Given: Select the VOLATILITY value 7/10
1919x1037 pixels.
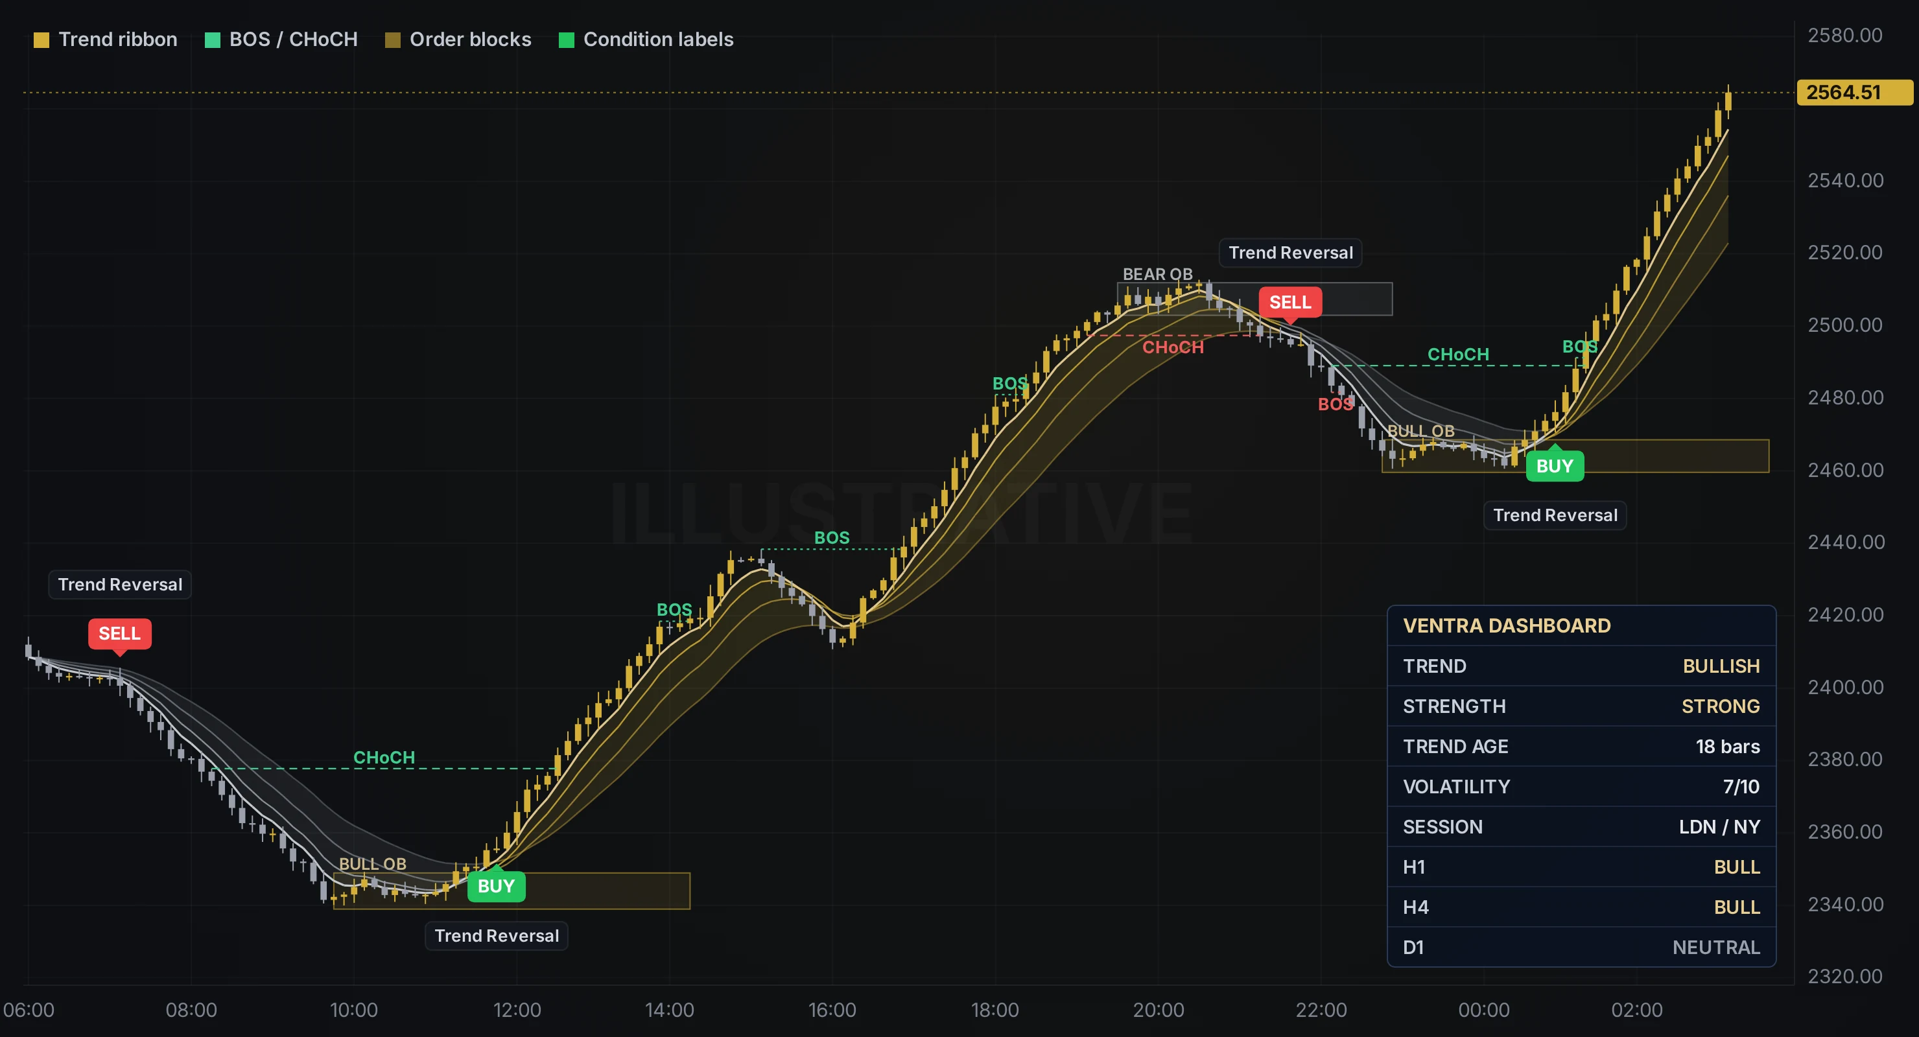Looking at the screenshot, I should click(1741, 787).
